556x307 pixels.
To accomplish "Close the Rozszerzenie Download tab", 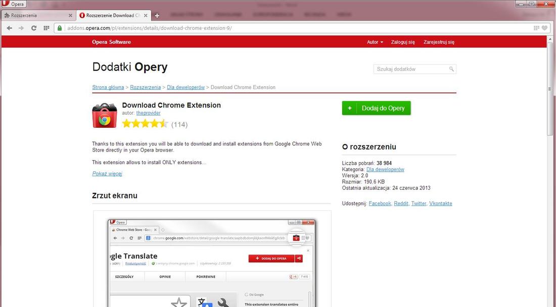I will click(146, 16).
